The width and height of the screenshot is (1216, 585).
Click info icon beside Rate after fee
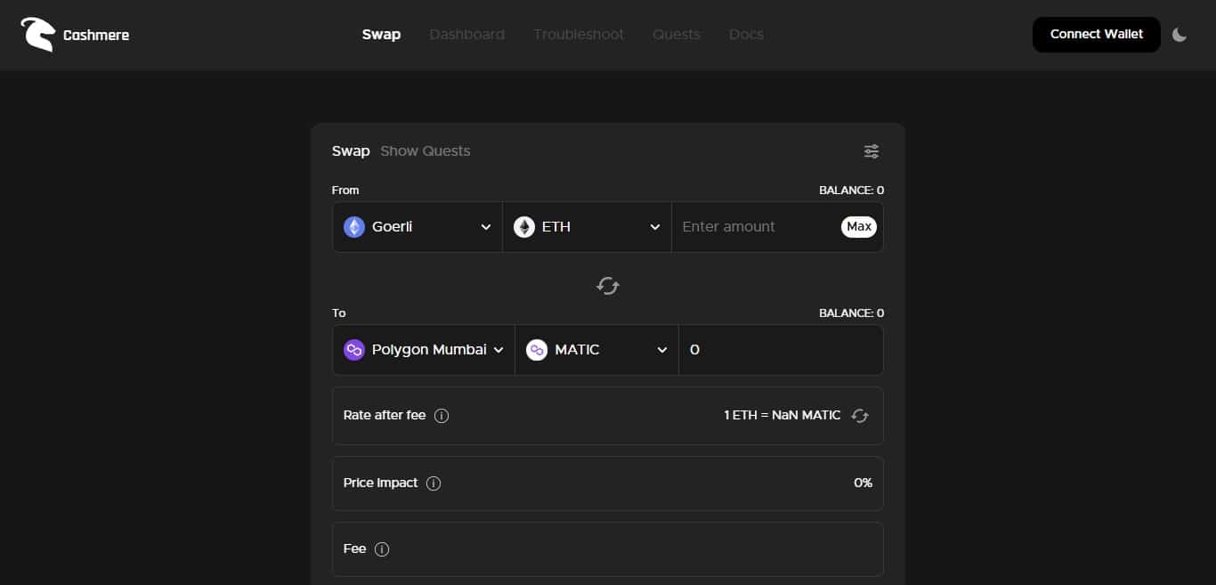tap(442, 416)
